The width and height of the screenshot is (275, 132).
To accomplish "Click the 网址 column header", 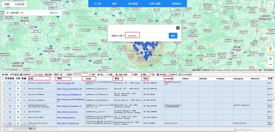I will click(x=59, y=79).
